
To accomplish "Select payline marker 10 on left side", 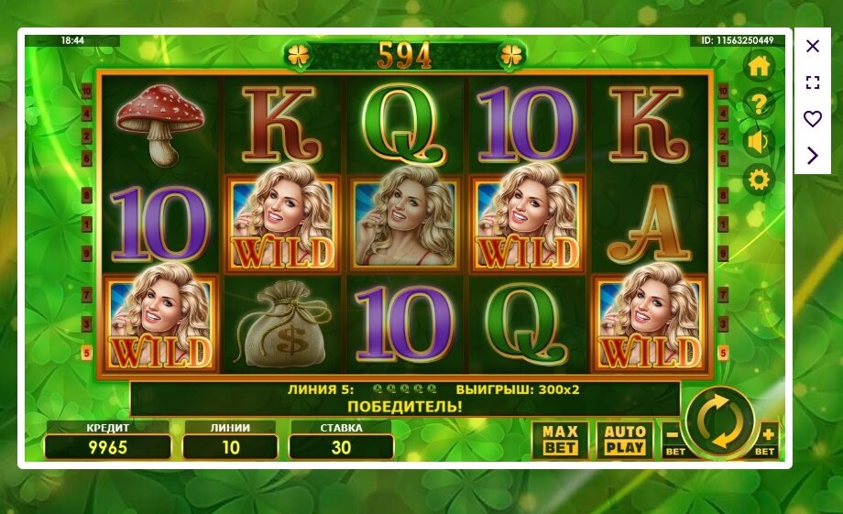I will click(x=86, y=92).
